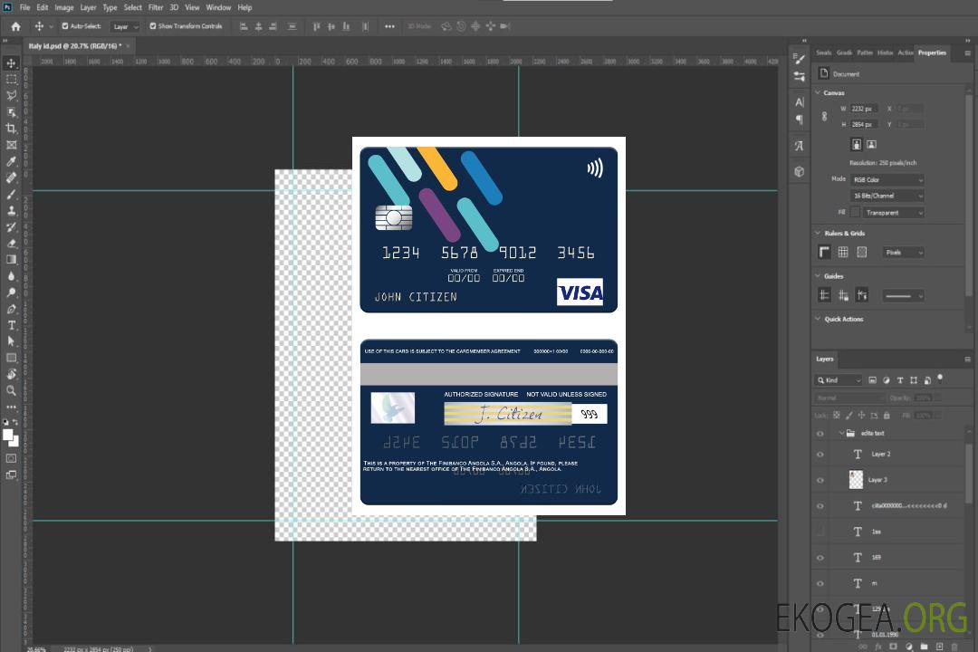Image resolution: width=978 pixels, height=652 pixels.
Task: Select the Gradient tool
Action: point(11,260)
